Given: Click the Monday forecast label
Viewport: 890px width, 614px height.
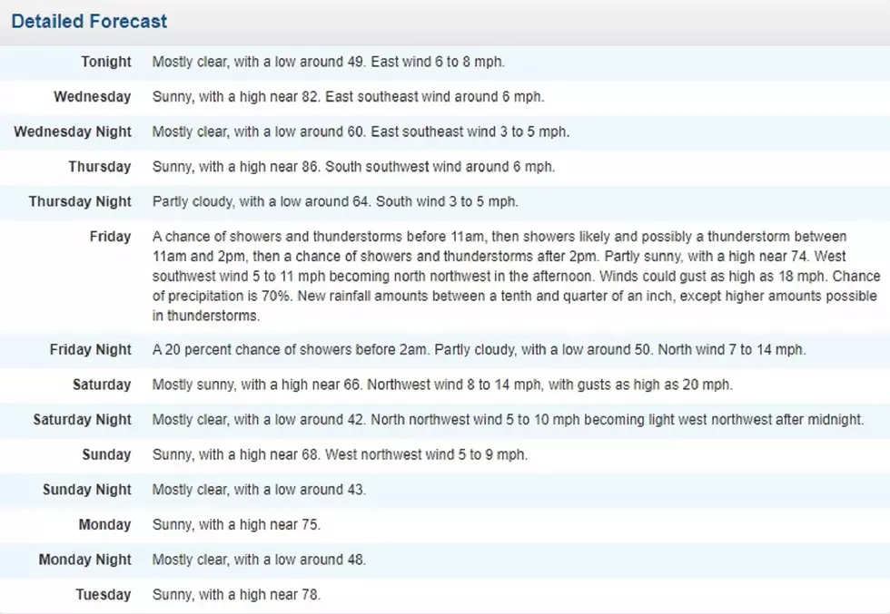Looking at the screenshot, I should click(x=105, y=525).
